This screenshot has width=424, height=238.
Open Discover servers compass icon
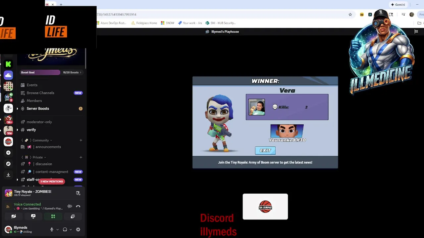coord(8,164)
